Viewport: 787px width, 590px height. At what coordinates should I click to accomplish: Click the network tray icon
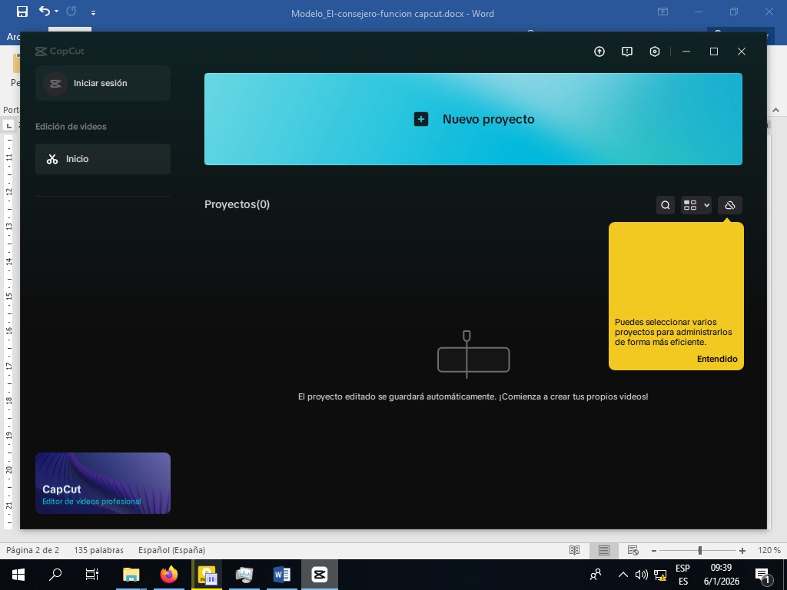660,575
